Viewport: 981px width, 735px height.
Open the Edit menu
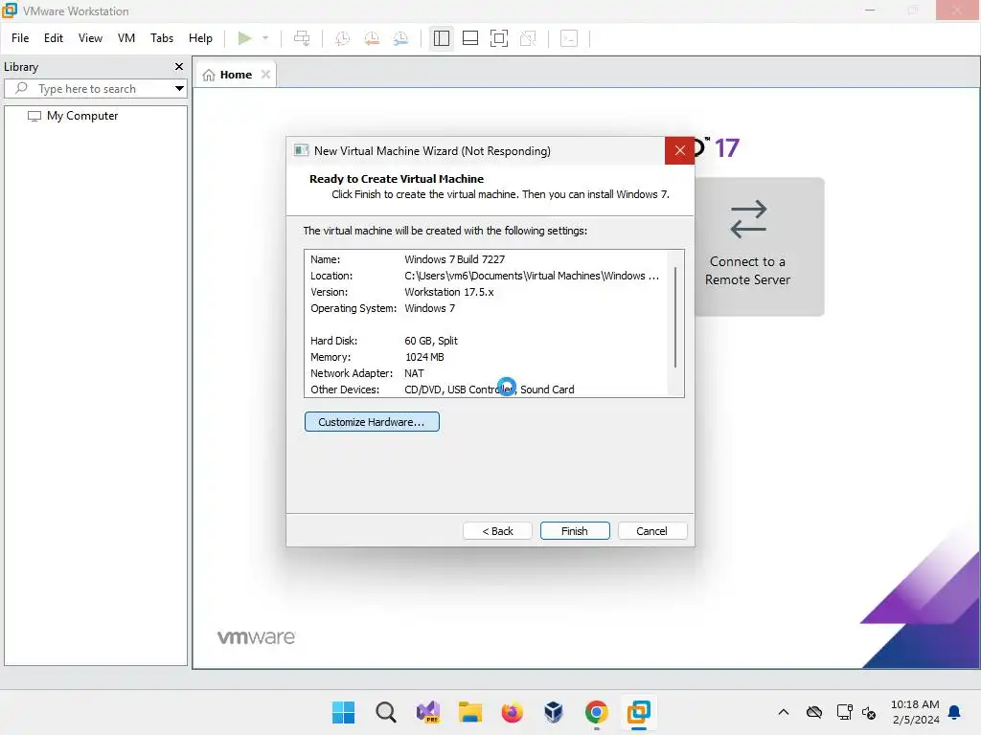(54, 38)
